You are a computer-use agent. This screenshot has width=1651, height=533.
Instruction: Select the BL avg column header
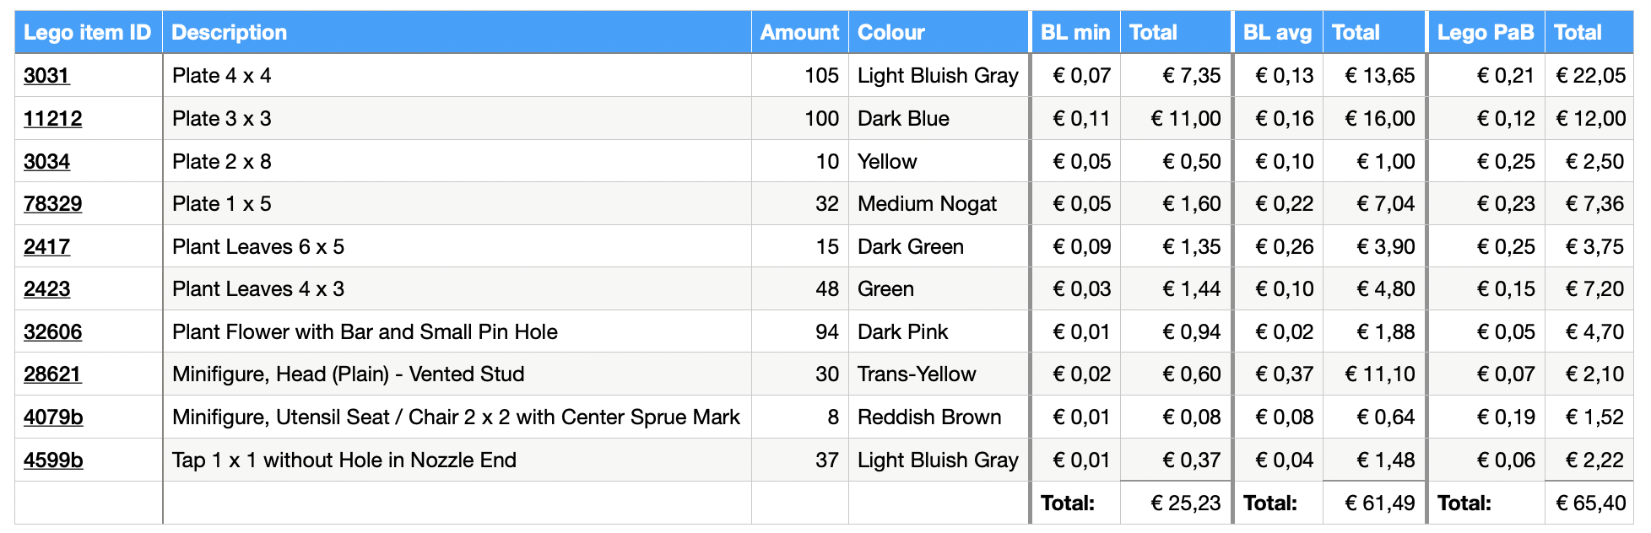1277,33
